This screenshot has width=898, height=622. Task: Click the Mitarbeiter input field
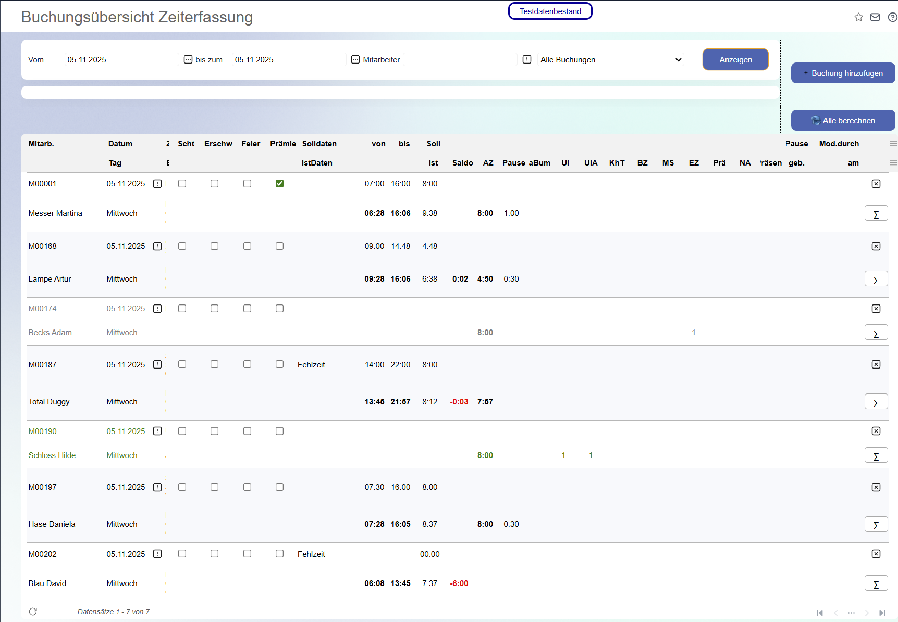[460, 59]
